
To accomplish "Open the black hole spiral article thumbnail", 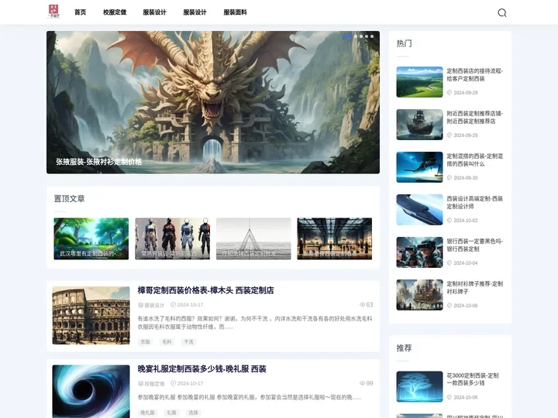I will click(x=91, y=392).
